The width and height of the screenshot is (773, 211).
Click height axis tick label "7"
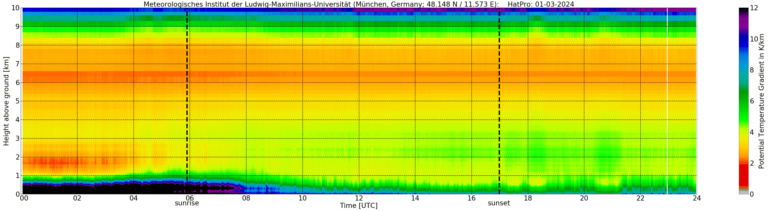[x=17, y=64]
